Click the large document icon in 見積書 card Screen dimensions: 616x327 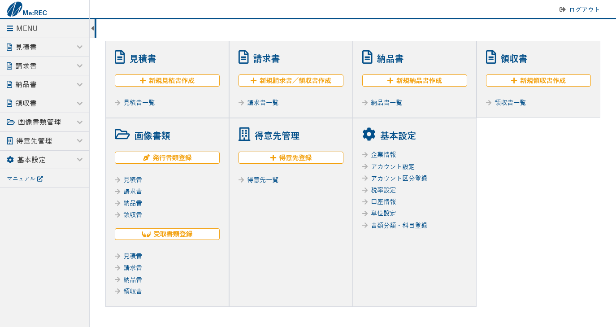click(x=120, y=57)
